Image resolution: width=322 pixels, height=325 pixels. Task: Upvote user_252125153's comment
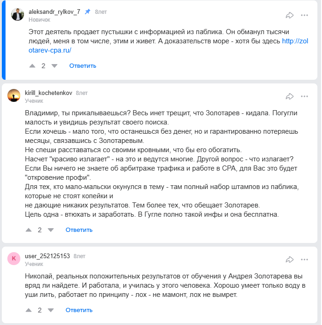point(29,310)
